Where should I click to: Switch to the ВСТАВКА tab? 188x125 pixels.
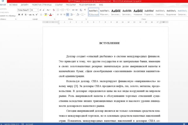click(x=13, y=5)
